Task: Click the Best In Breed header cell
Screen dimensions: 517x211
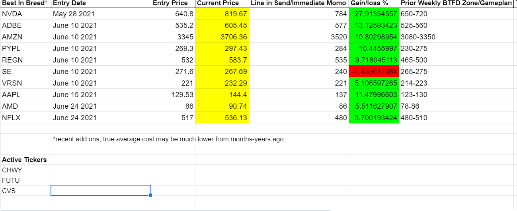Action: click(x=26, y=4)
